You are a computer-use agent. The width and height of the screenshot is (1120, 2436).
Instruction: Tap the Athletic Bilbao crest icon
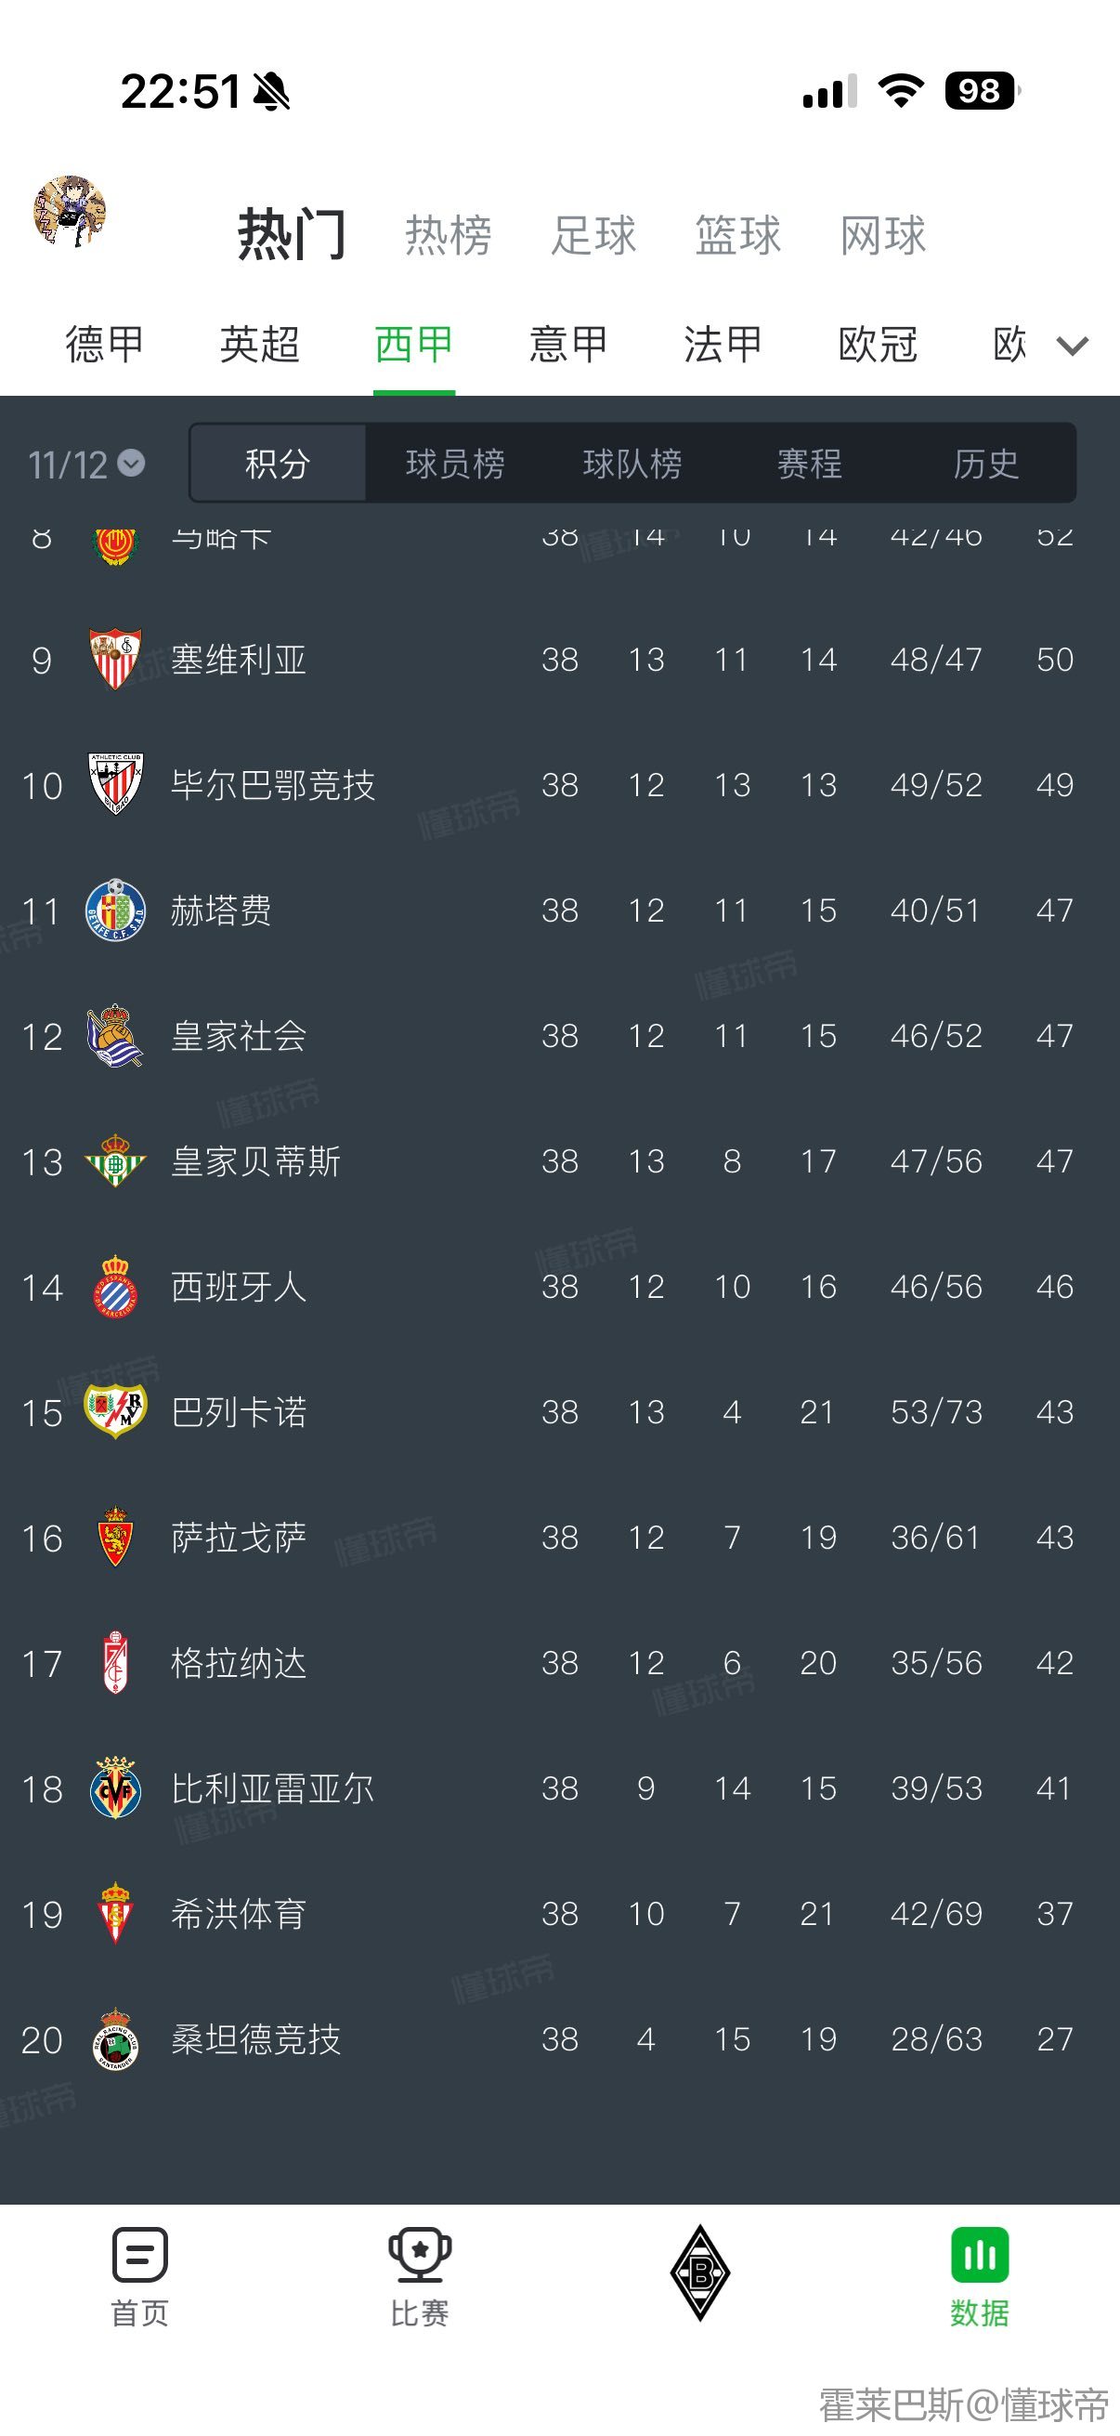point(115,784)
